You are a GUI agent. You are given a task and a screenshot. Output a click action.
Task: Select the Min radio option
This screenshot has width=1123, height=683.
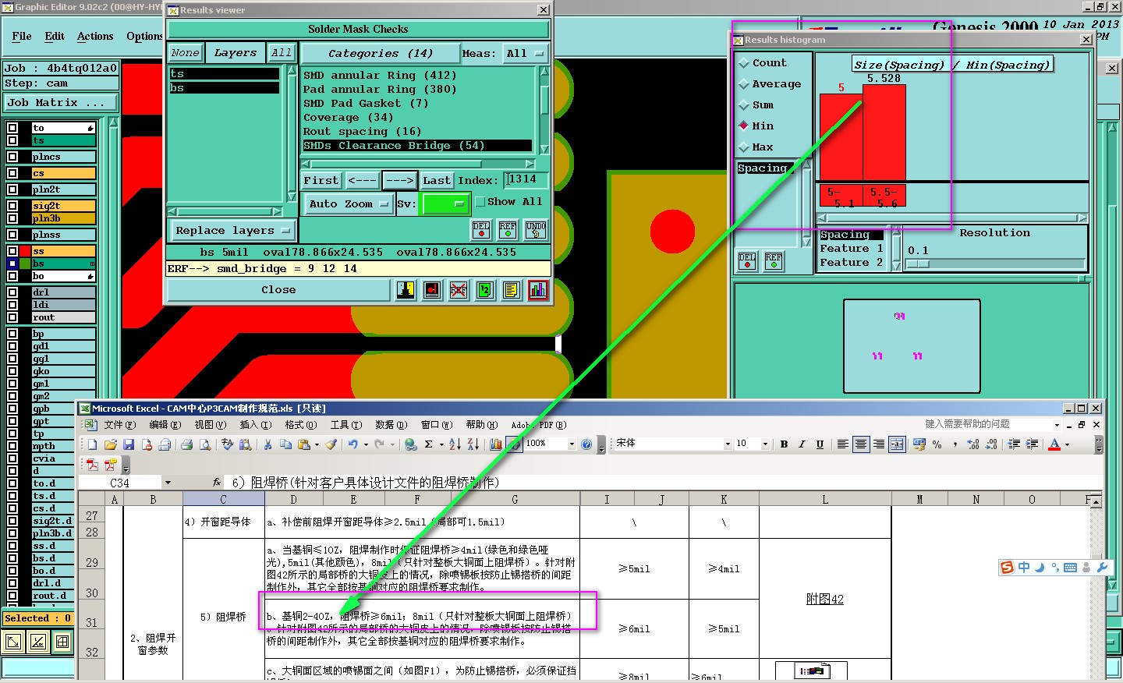743,126
